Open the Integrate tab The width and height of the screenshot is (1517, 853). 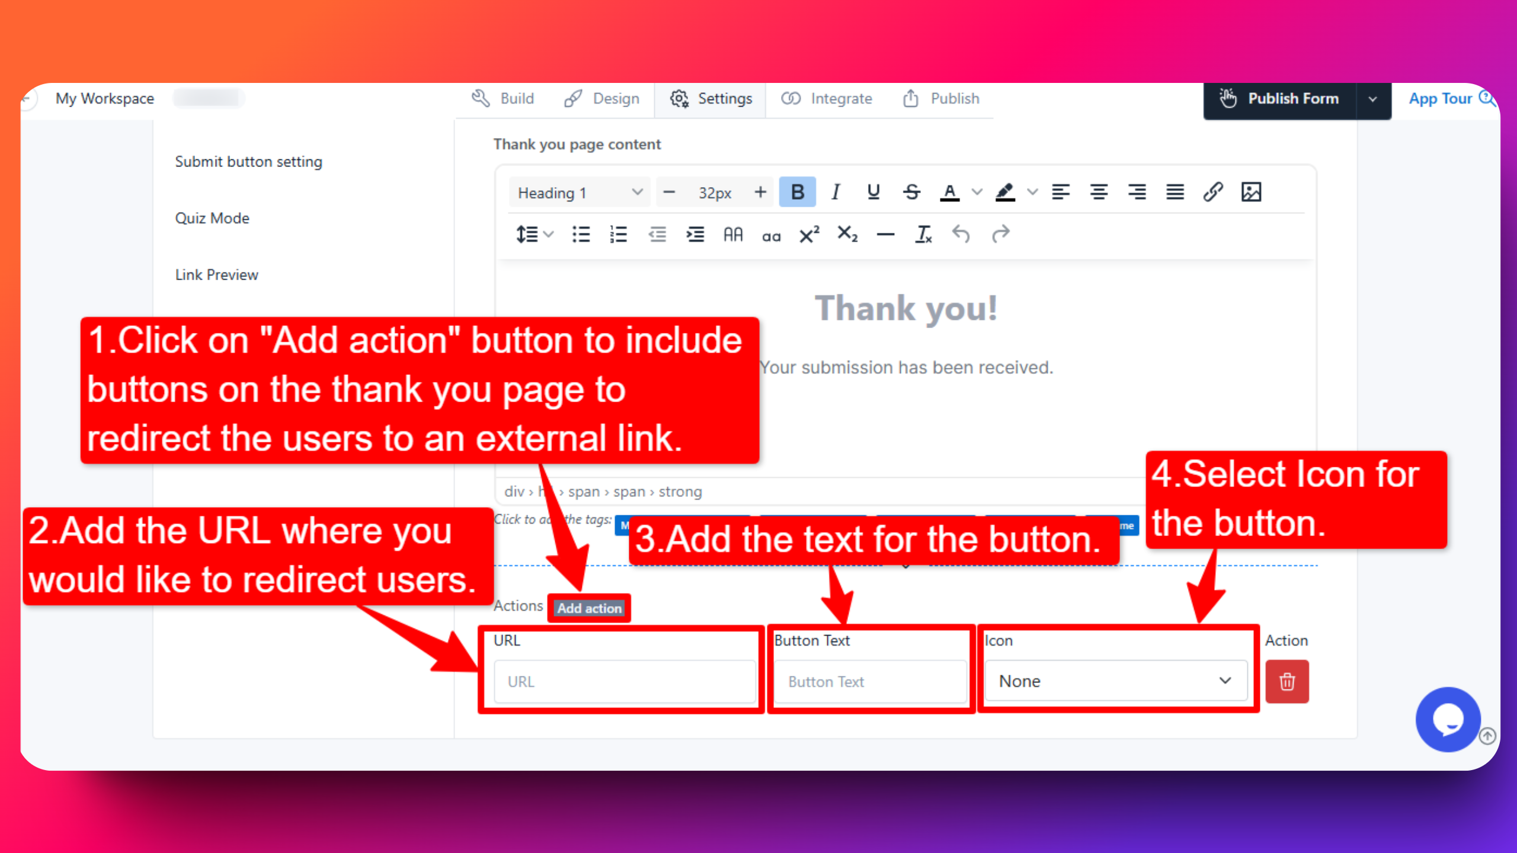[x=827, y=98]
